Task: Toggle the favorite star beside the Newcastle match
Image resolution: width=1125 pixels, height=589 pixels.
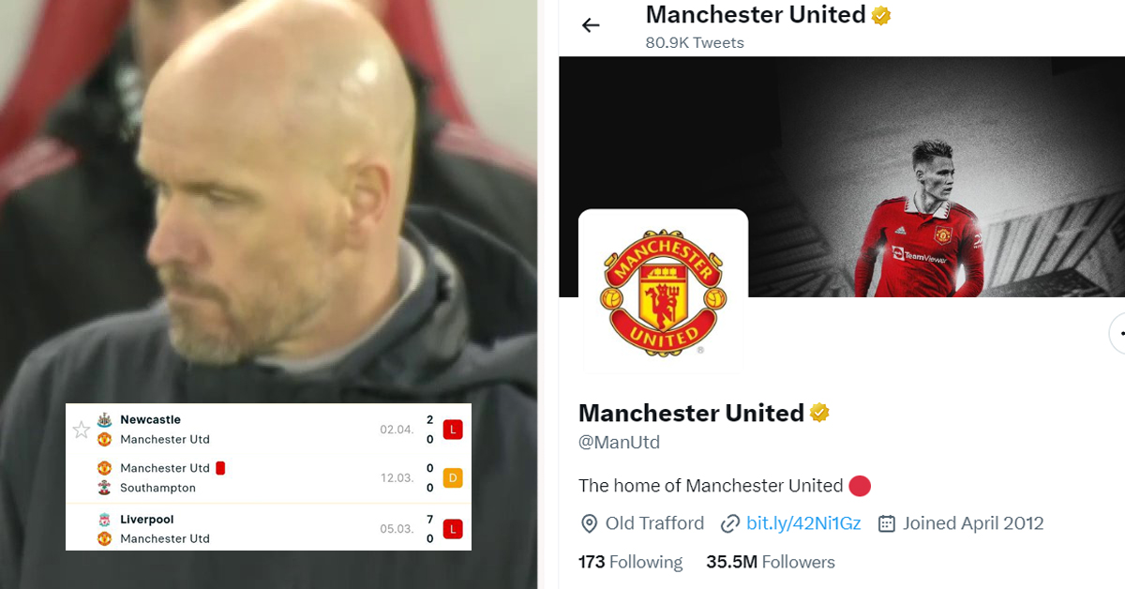Action: coord(82,430)
